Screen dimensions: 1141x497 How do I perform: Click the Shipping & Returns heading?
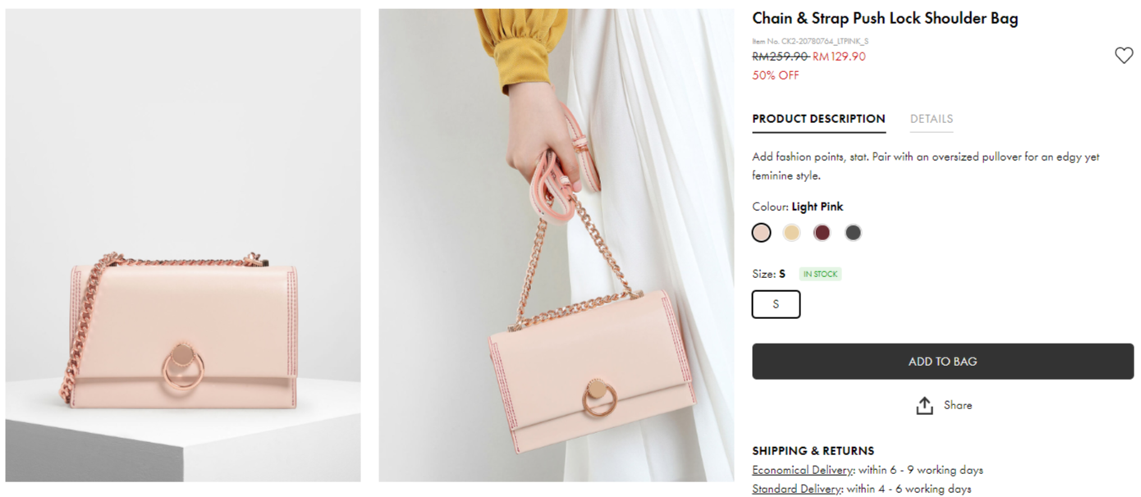click(x=813, y=451)
